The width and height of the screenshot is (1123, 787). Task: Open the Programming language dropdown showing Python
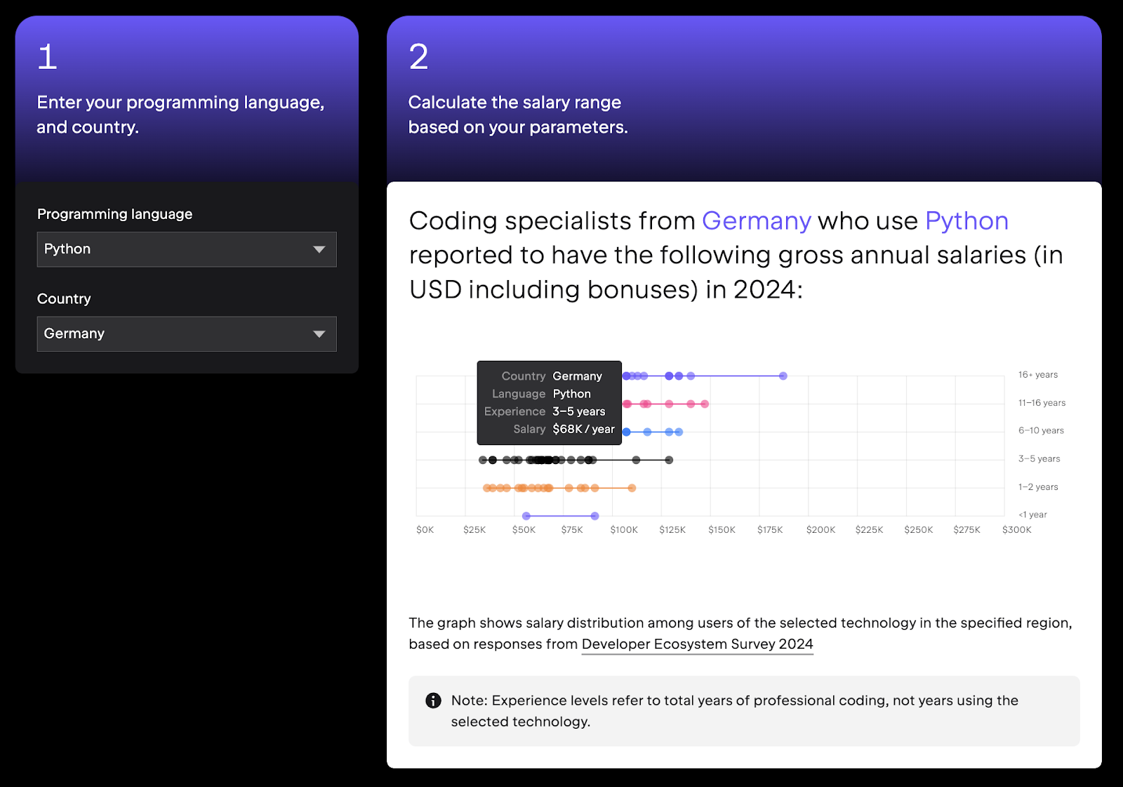[187, 249]
